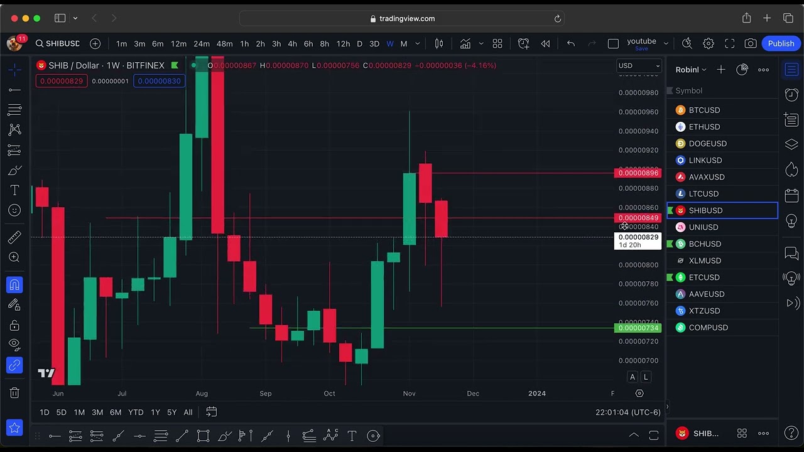Hide all drawings with eye icon

14,345
